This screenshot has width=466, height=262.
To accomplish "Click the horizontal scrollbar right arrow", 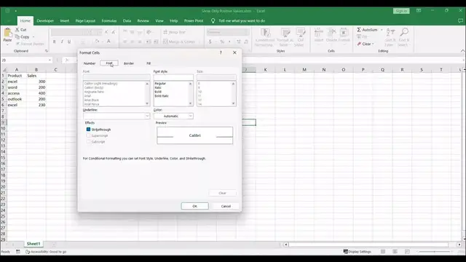I will point(459,245).
